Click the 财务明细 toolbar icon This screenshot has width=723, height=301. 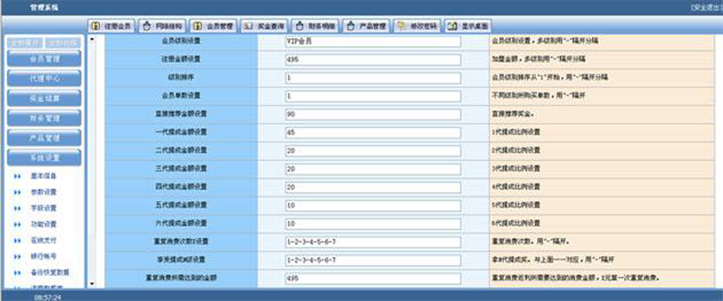(299, 26)
